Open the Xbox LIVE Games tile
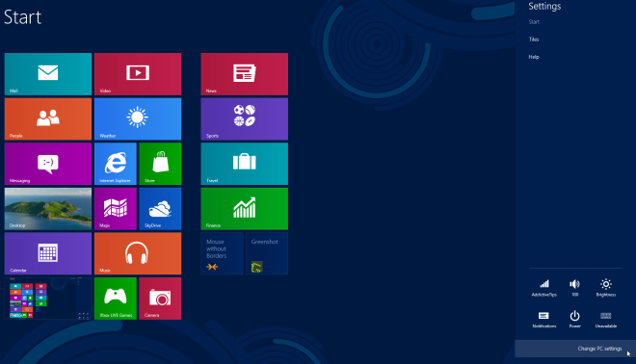The height and width of the screenshot is (364, 636). pyautogui.click(x=116, y=299)
